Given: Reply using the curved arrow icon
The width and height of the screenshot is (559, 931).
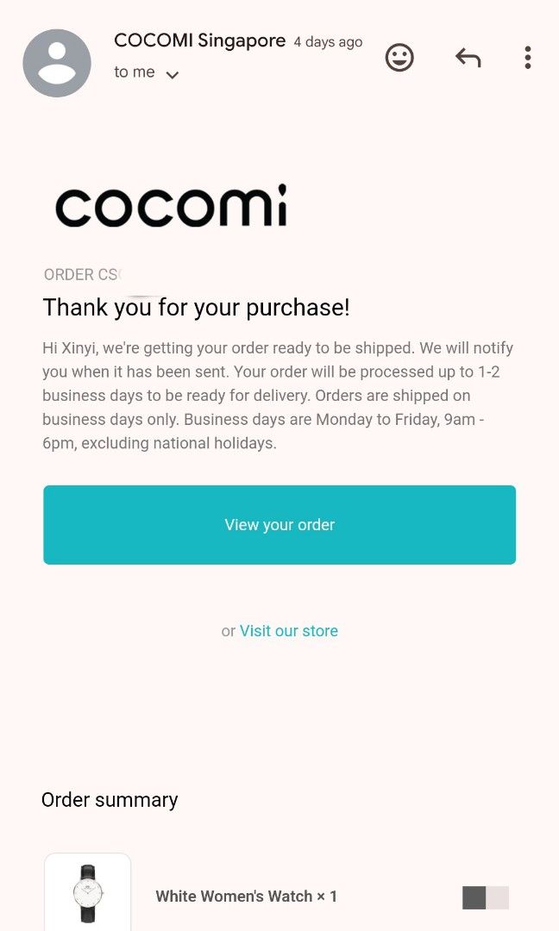Looking at the screenshot, I should [x=468, y=58].
